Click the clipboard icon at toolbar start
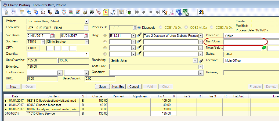The image size is (279, 121). pos(7,12)
